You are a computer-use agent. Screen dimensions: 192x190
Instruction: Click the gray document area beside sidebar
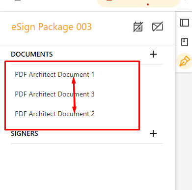coord(184,131)
